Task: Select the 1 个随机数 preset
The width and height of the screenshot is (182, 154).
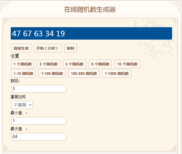Action: pos(23,64)
